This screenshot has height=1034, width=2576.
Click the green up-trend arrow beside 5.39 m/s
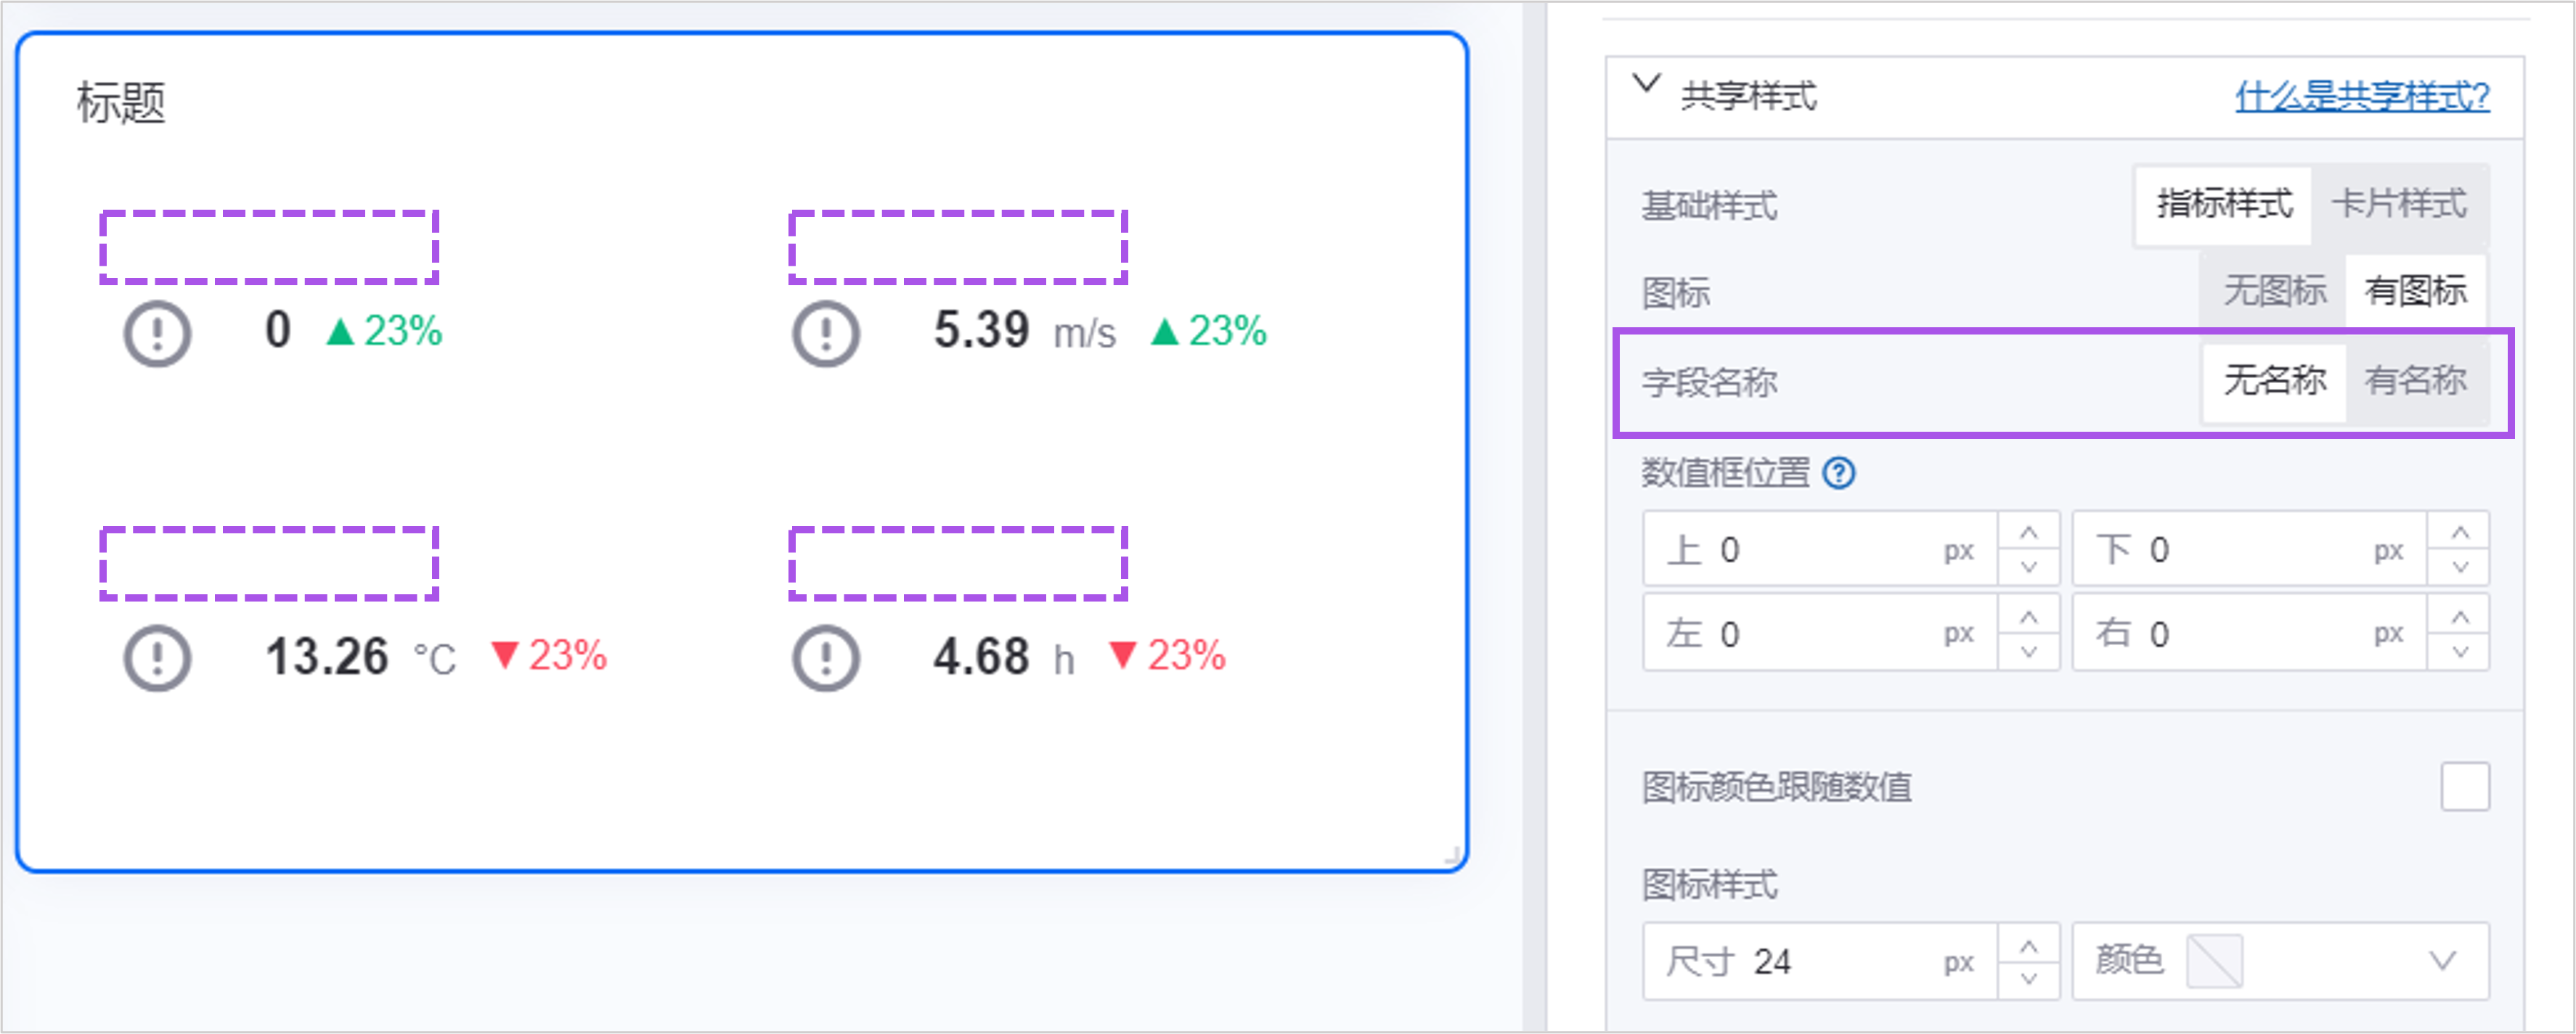pyautogui.click(x=1164, y=332)
